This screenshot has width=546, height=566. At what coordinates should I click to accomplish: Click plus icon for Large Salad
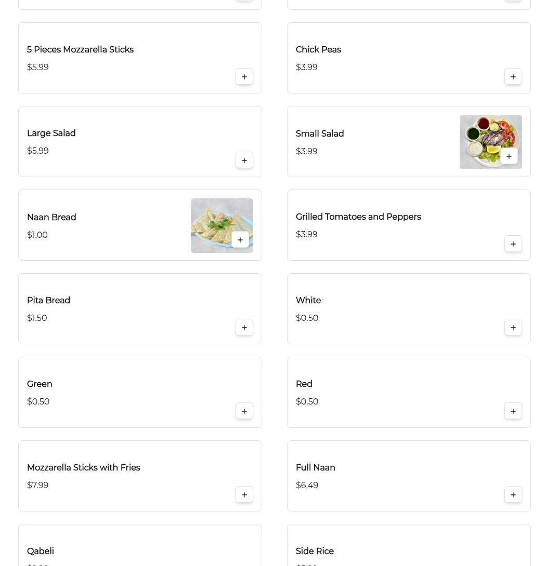(x=244, y=160)
